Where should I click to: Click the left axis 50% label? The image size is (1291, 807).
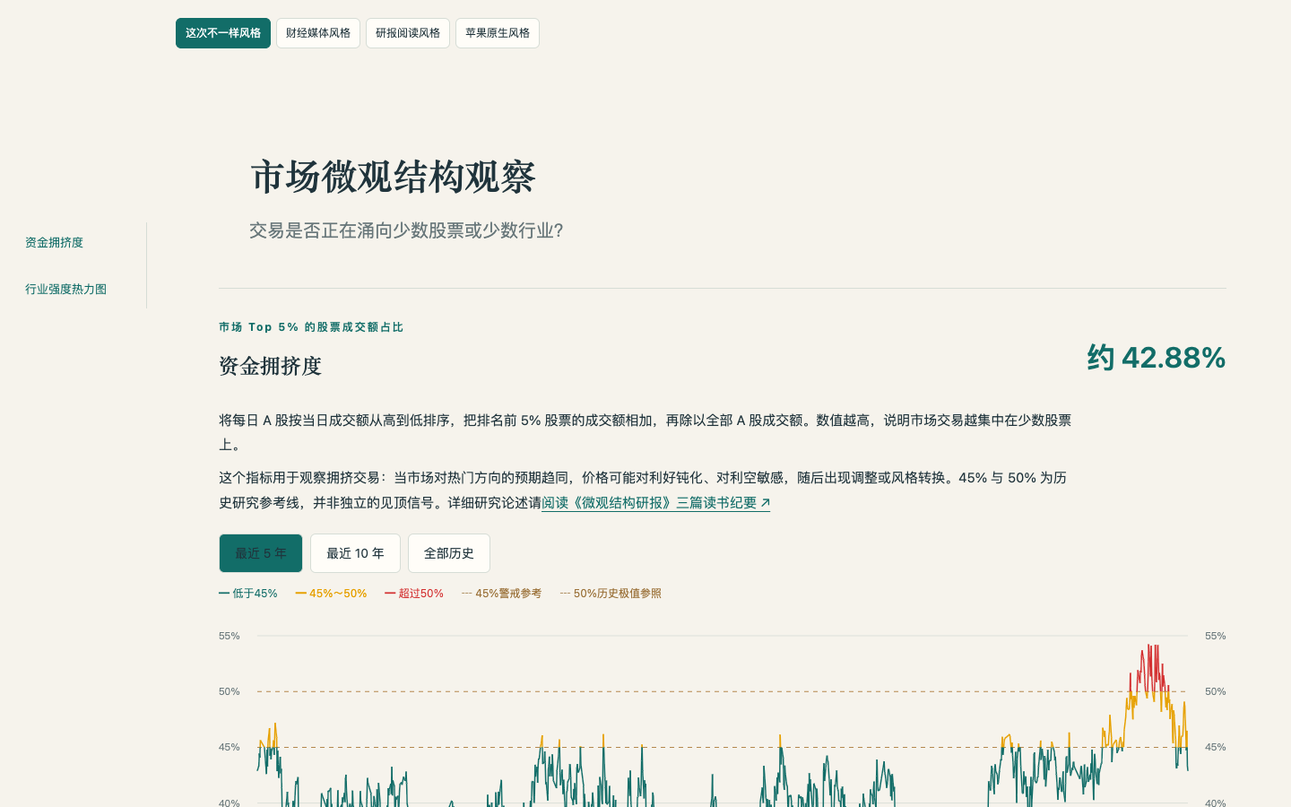[230, 691]
